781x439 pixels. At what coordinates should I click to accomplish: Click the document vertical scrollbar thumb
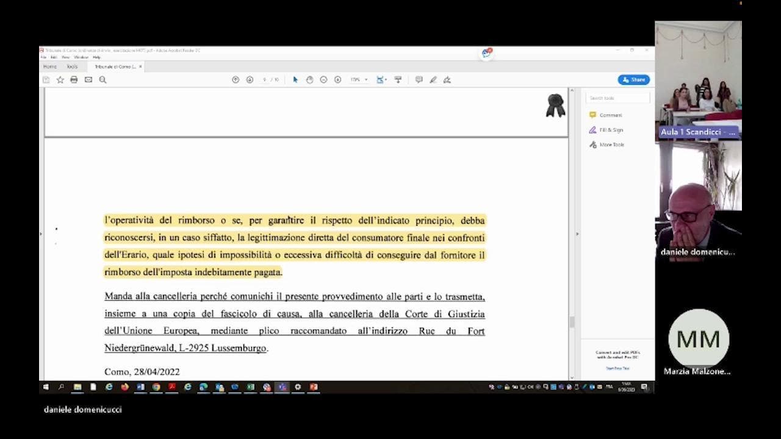pyautogui.click(x=572, y=322)
